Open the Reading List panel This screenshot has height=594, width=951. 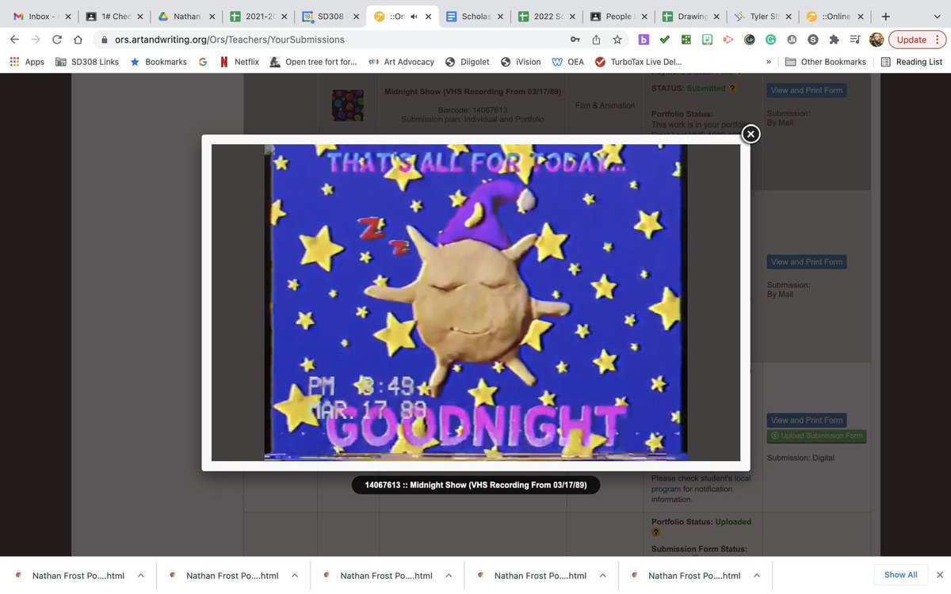(x=911, y=62)
